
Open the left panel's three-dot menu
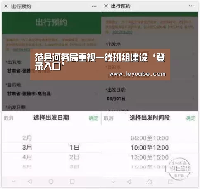pyautogui.click(x=94, y=6)
